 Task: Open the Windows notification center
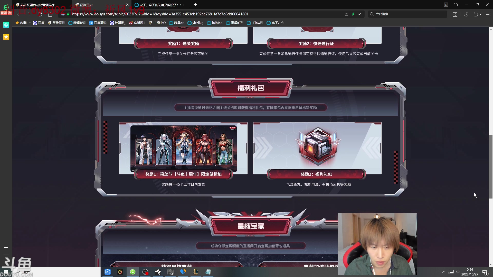pos(485,272)
